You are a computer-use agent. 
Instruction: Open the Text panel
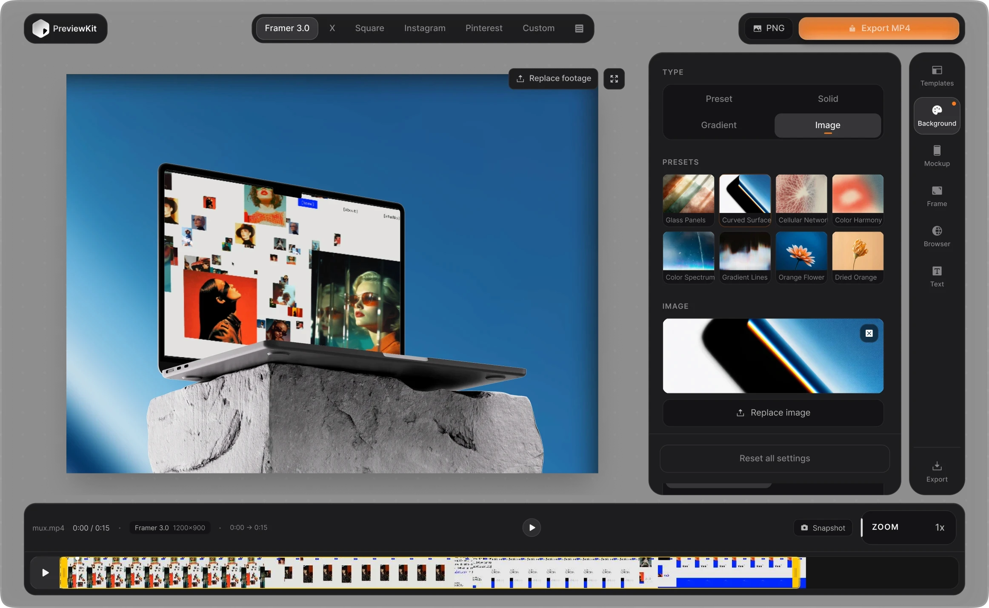point(937,276)
